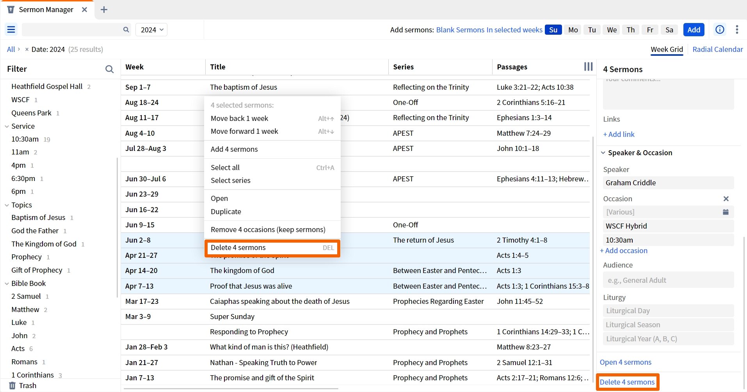Toggle Fr day button
This screenshot has width=747, height=392.
[650, 30]
